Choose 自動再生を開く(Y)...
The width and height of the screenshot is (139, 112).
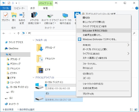point(104,35)
